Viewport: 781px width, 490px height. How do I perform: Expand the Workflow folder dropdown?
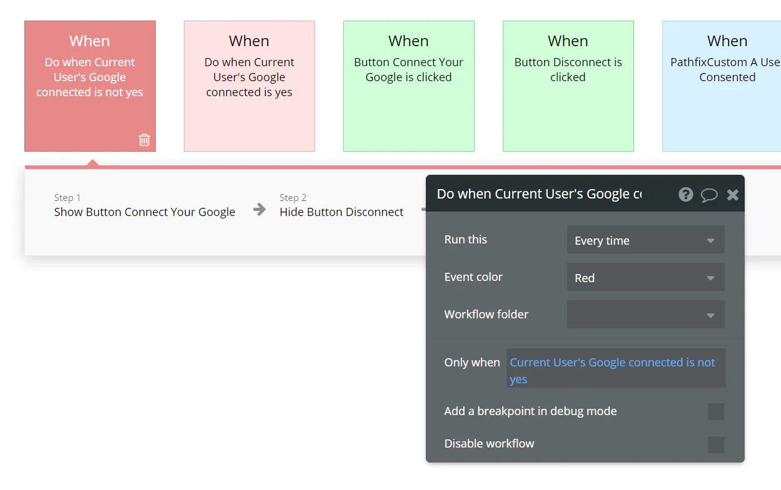[x=645, y=315]
